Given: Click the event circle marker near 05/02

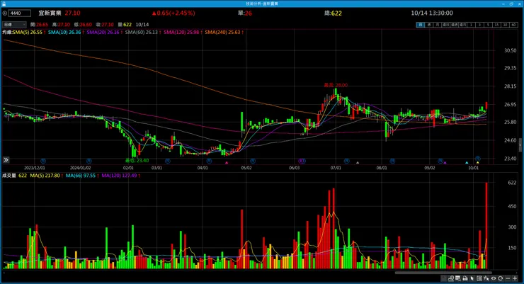Looking at the screenshot, I should [253, 161].
